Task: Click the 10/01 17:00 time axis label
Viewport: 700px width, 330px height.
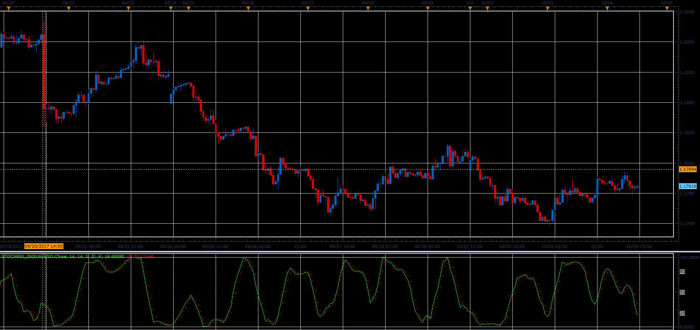Action: pyautogui.click(x=470, y=246)
